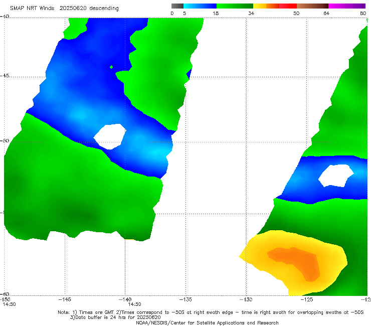Viewport: 371px width, 326px height.
Task: Select the yellow-orange segment of the color bar
Action: 266,6
